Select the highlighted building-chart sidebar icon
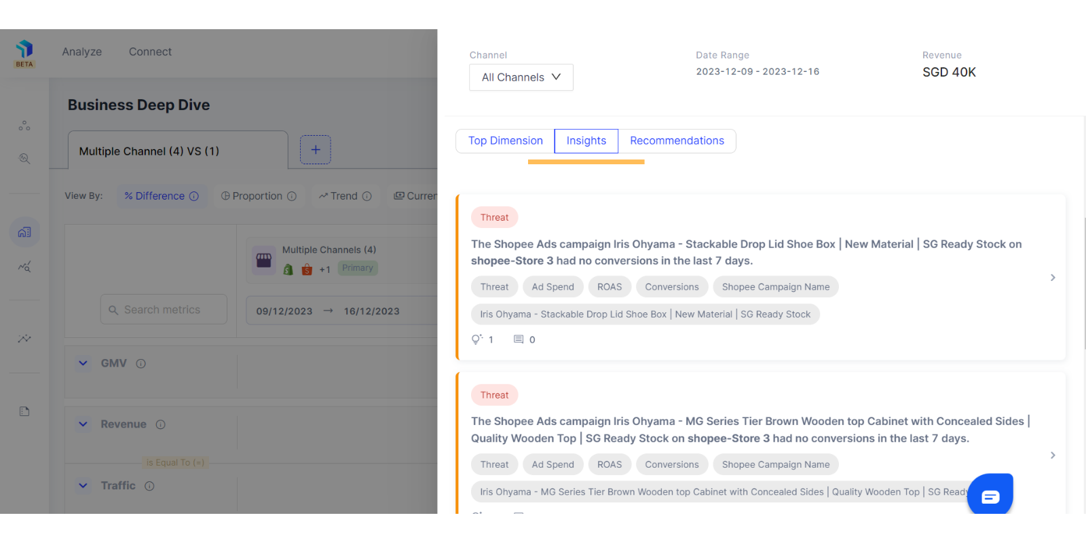This screenshot has width=1086, height=543. pyautogui.click(x=24, y=232)
